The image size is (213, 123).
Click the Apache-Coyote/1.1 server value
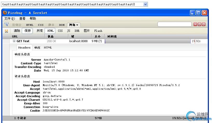tap(57, 60)
